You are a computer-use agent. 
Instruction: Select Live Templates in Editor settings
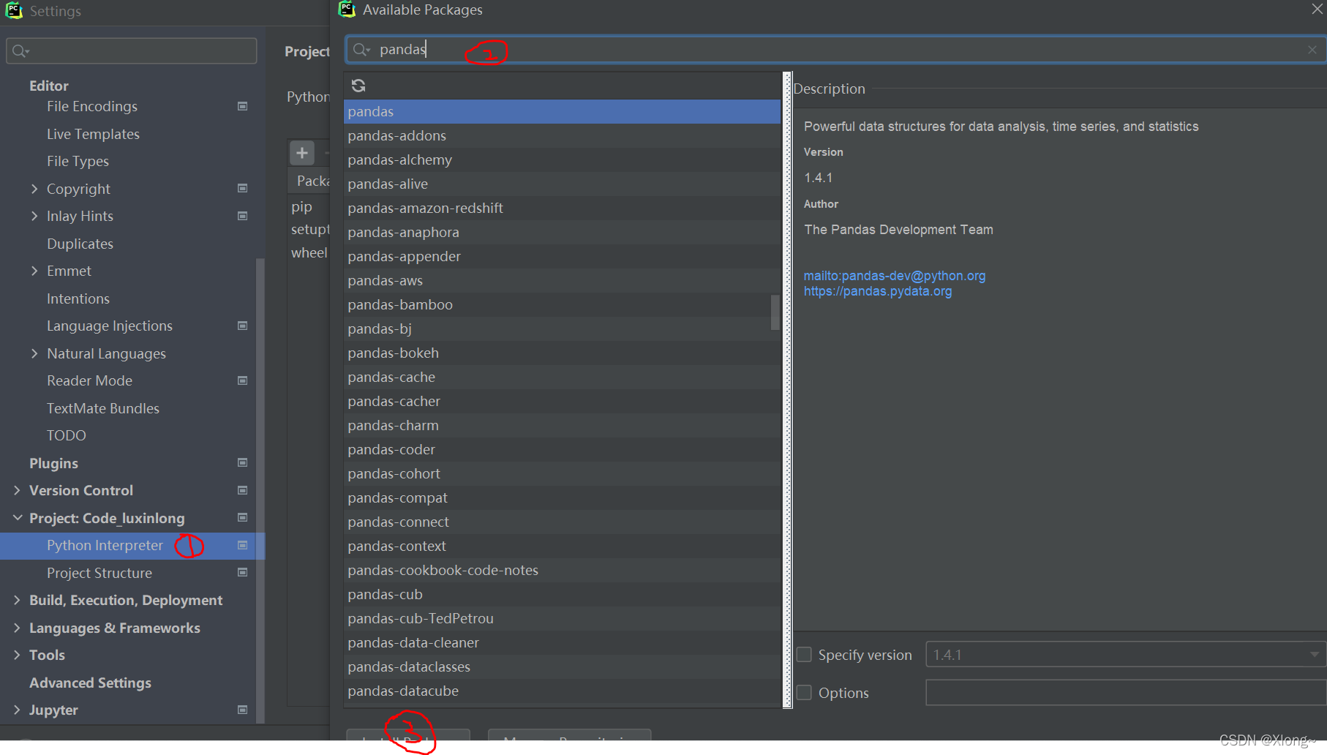93,134
